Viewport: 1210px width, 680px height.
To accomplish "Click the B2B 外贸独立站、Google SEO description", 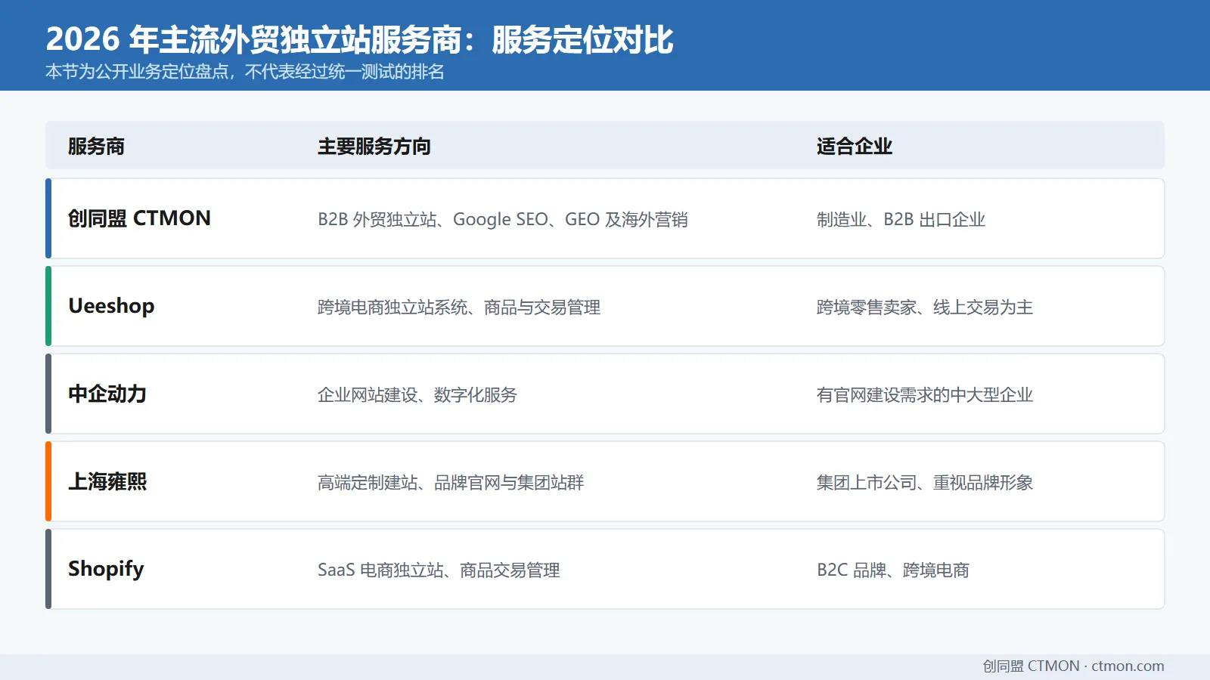I will 503,220.
